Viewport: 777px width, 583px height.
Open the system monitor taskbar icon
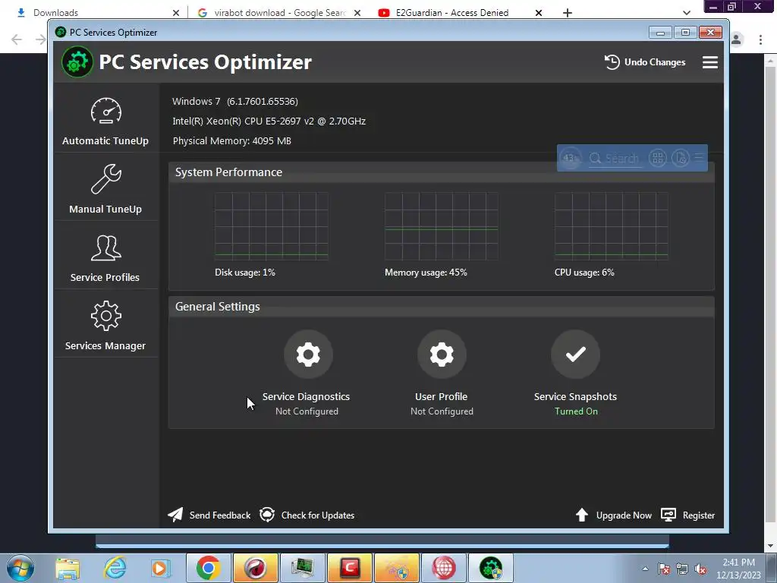(303, 568)
